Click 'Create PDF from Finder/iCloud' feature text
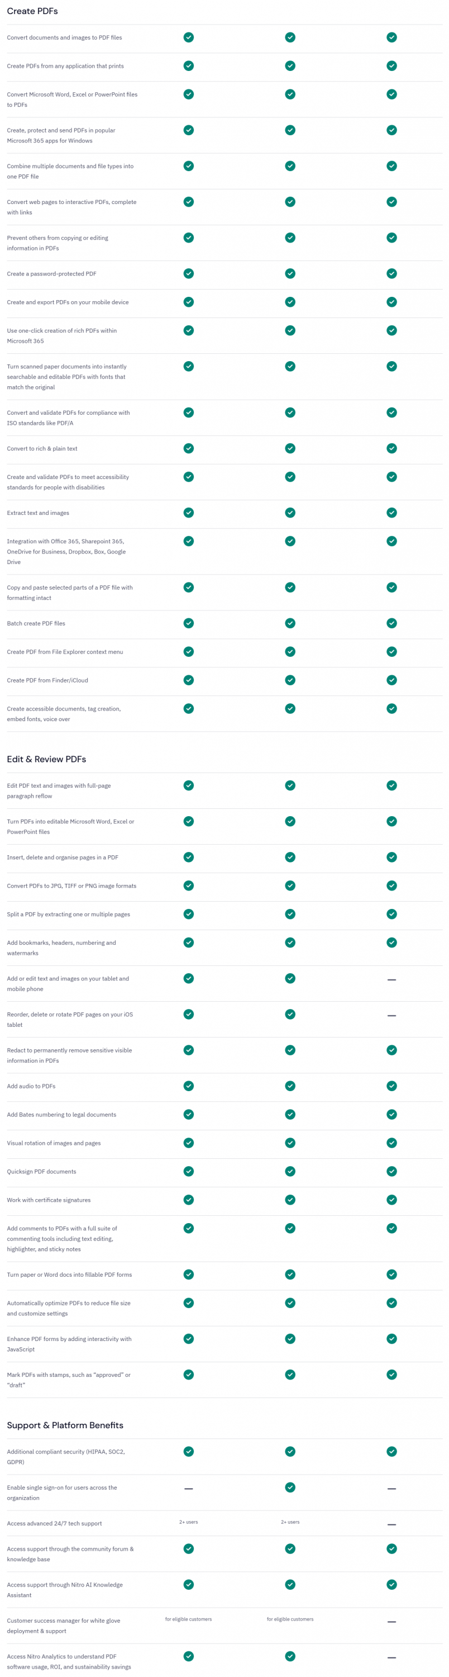 (x=47, y=680)
